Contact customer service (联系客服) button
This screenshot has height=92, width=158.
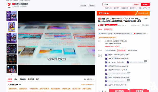[x=91, y=5]
